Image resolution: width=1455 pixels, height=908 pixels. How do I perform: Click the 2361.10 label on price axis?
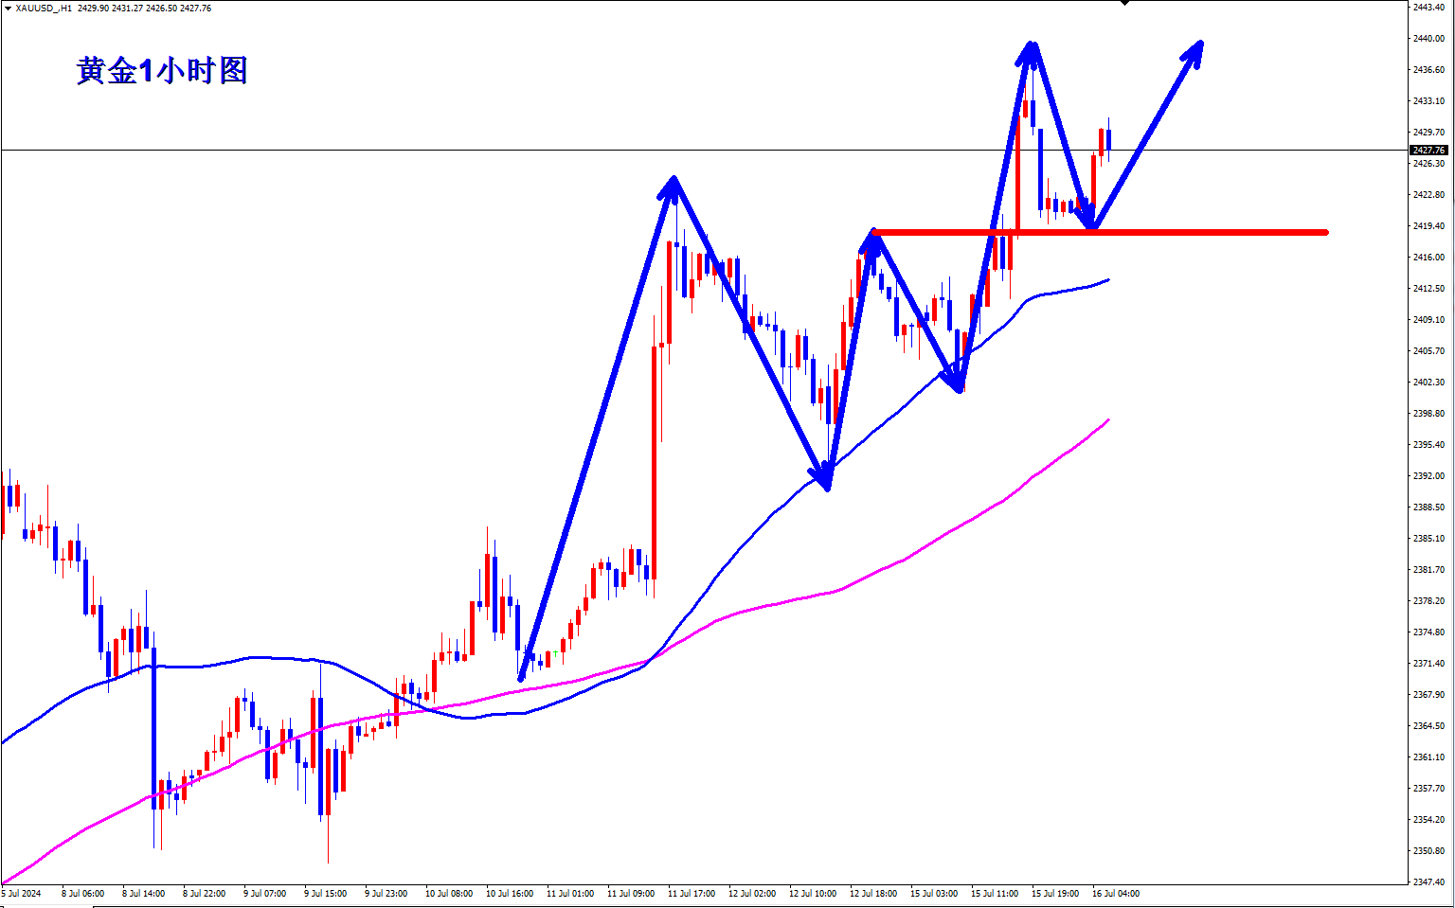[x=1428, y=757]
